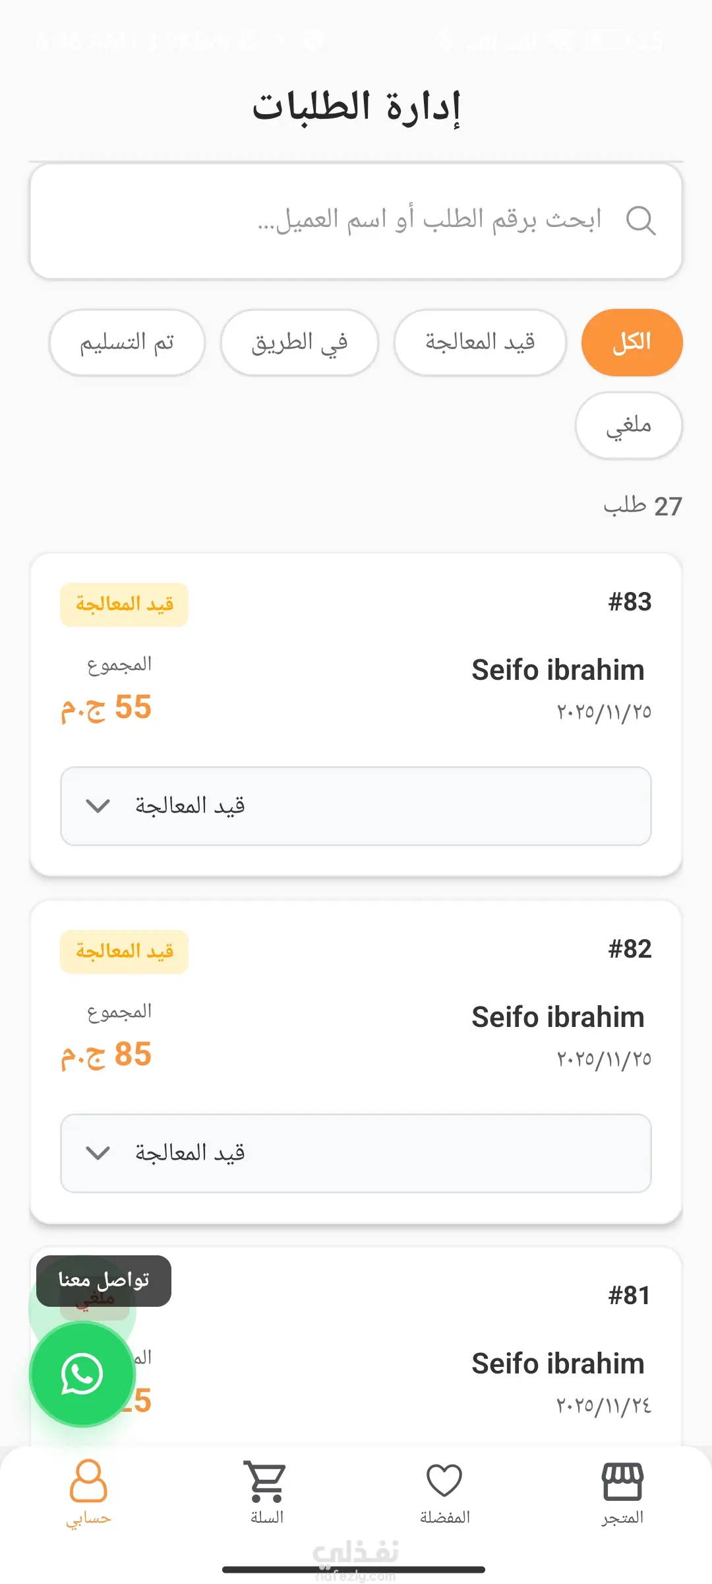The width and height of the screenshot is (712, 1584).
Task: Select the الكل (All) filter chip
Action: [x=632, y=343]
